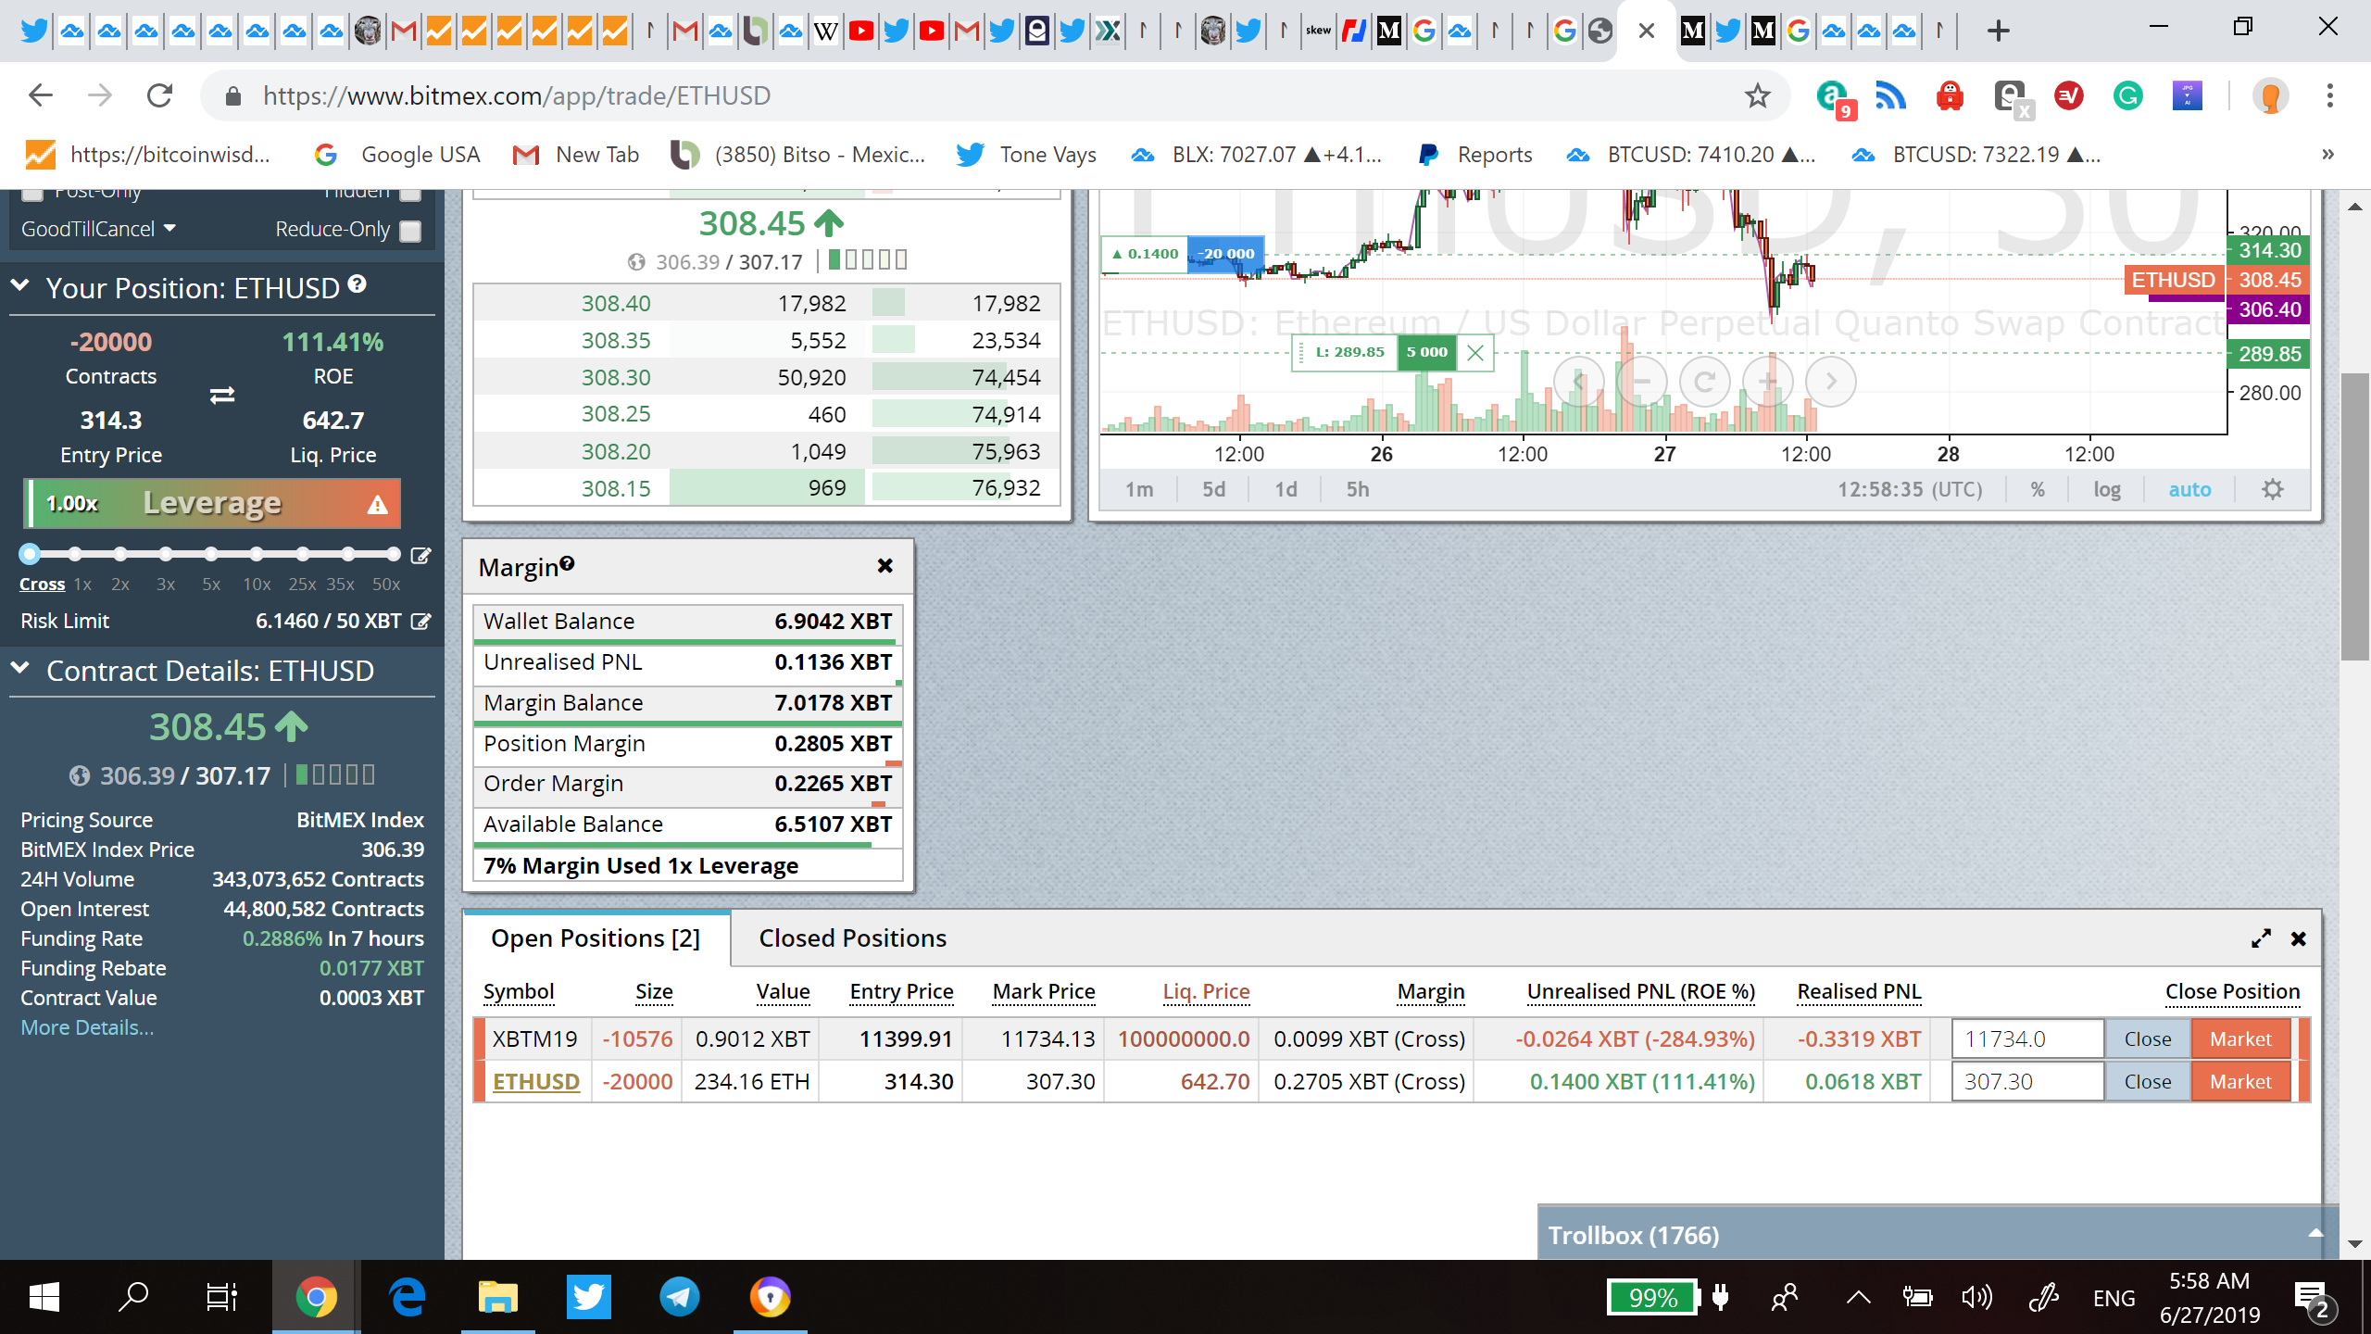The width and height of the screenshot is (2371, 1334).
Task: Click the page vertical scrollbar
Action: [x=2355, y=516]
